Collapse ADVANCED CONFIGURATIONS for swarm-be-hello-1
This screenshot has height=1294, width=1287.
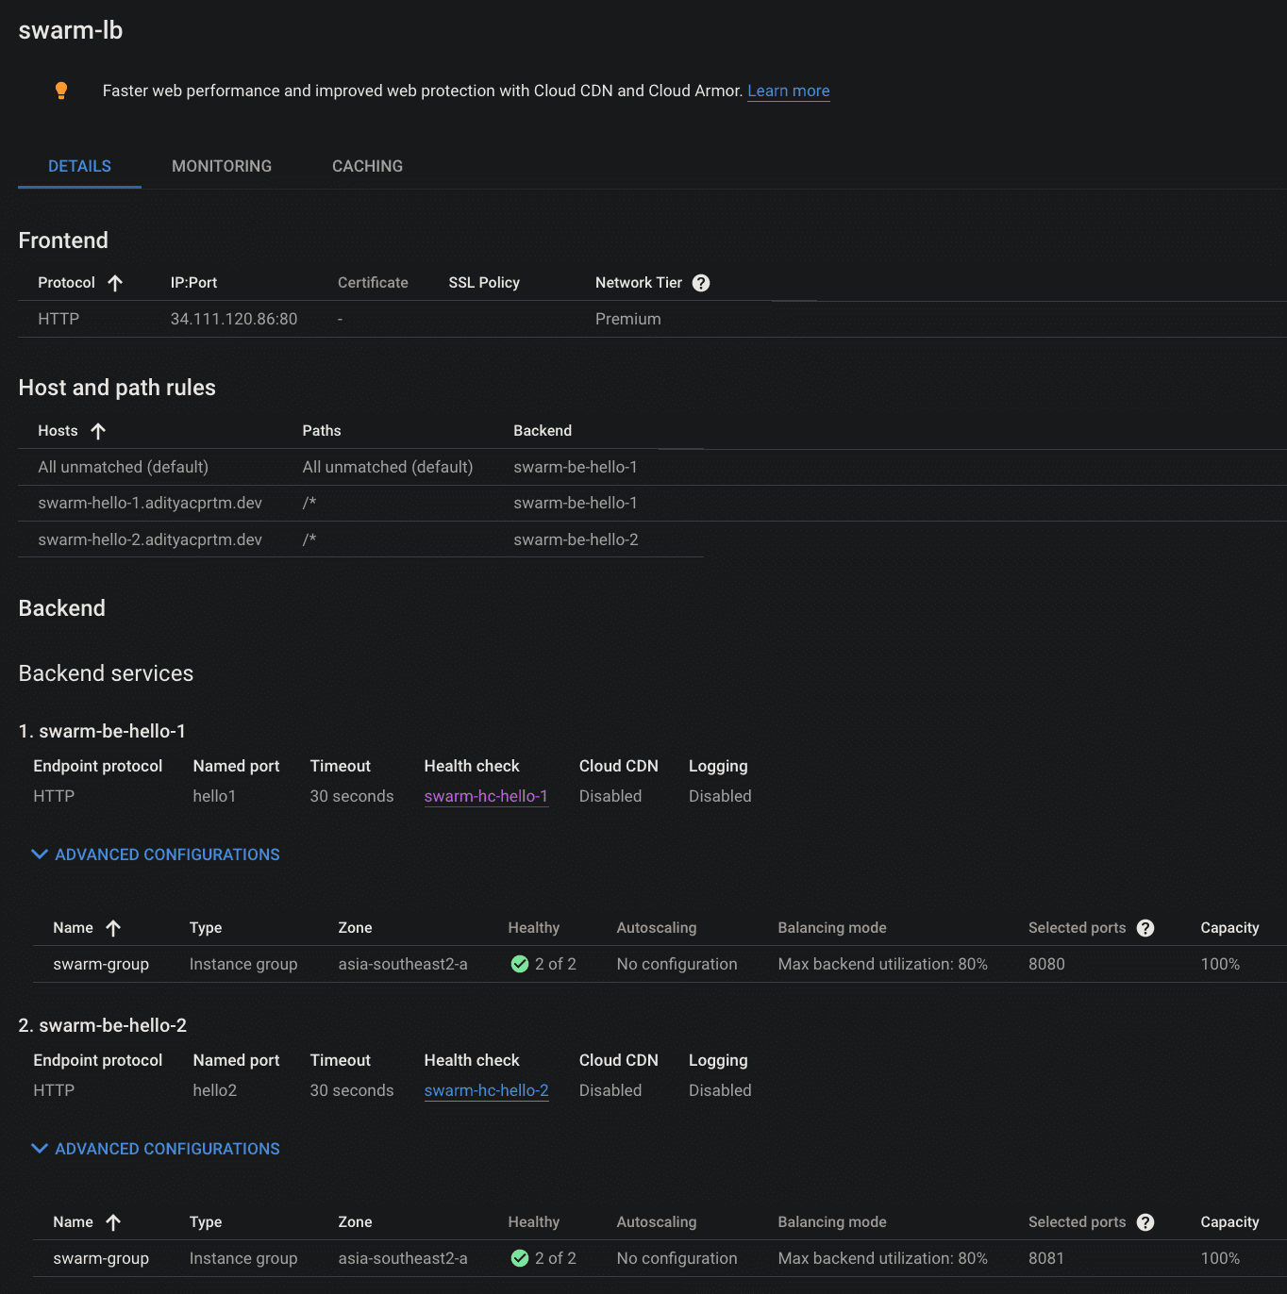[x=155, y=854]
